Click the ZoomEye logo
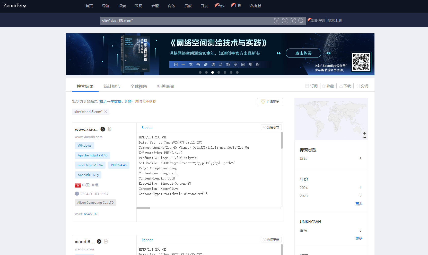Image resolution: width=428 pixels, height=255 pixels. click(x=15, y=6)
